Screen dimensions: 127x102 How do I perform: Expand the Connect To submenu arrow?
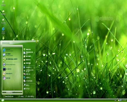point(34,78)
